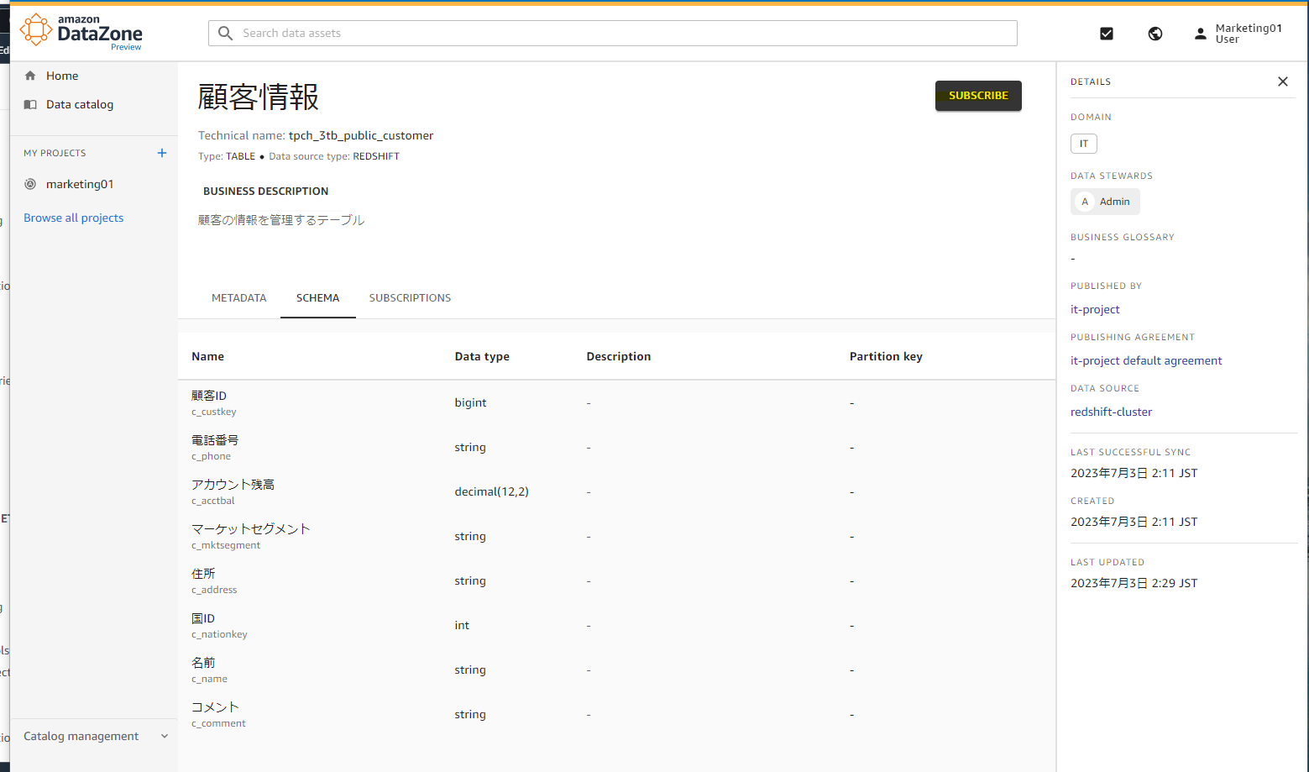1309x772 pixels.
Task: Open the it-project link
Action: [1095, 309]
